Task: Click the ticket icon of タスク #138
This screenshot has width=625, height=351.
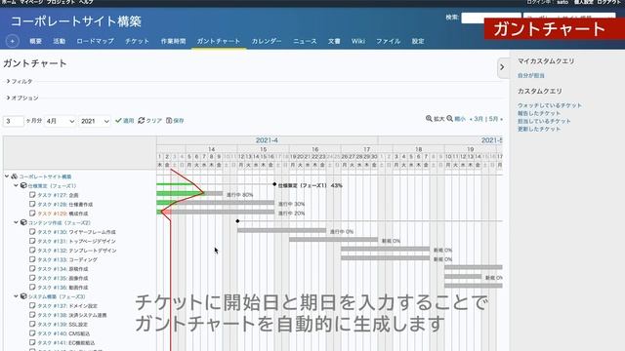Action: point(32,315)
